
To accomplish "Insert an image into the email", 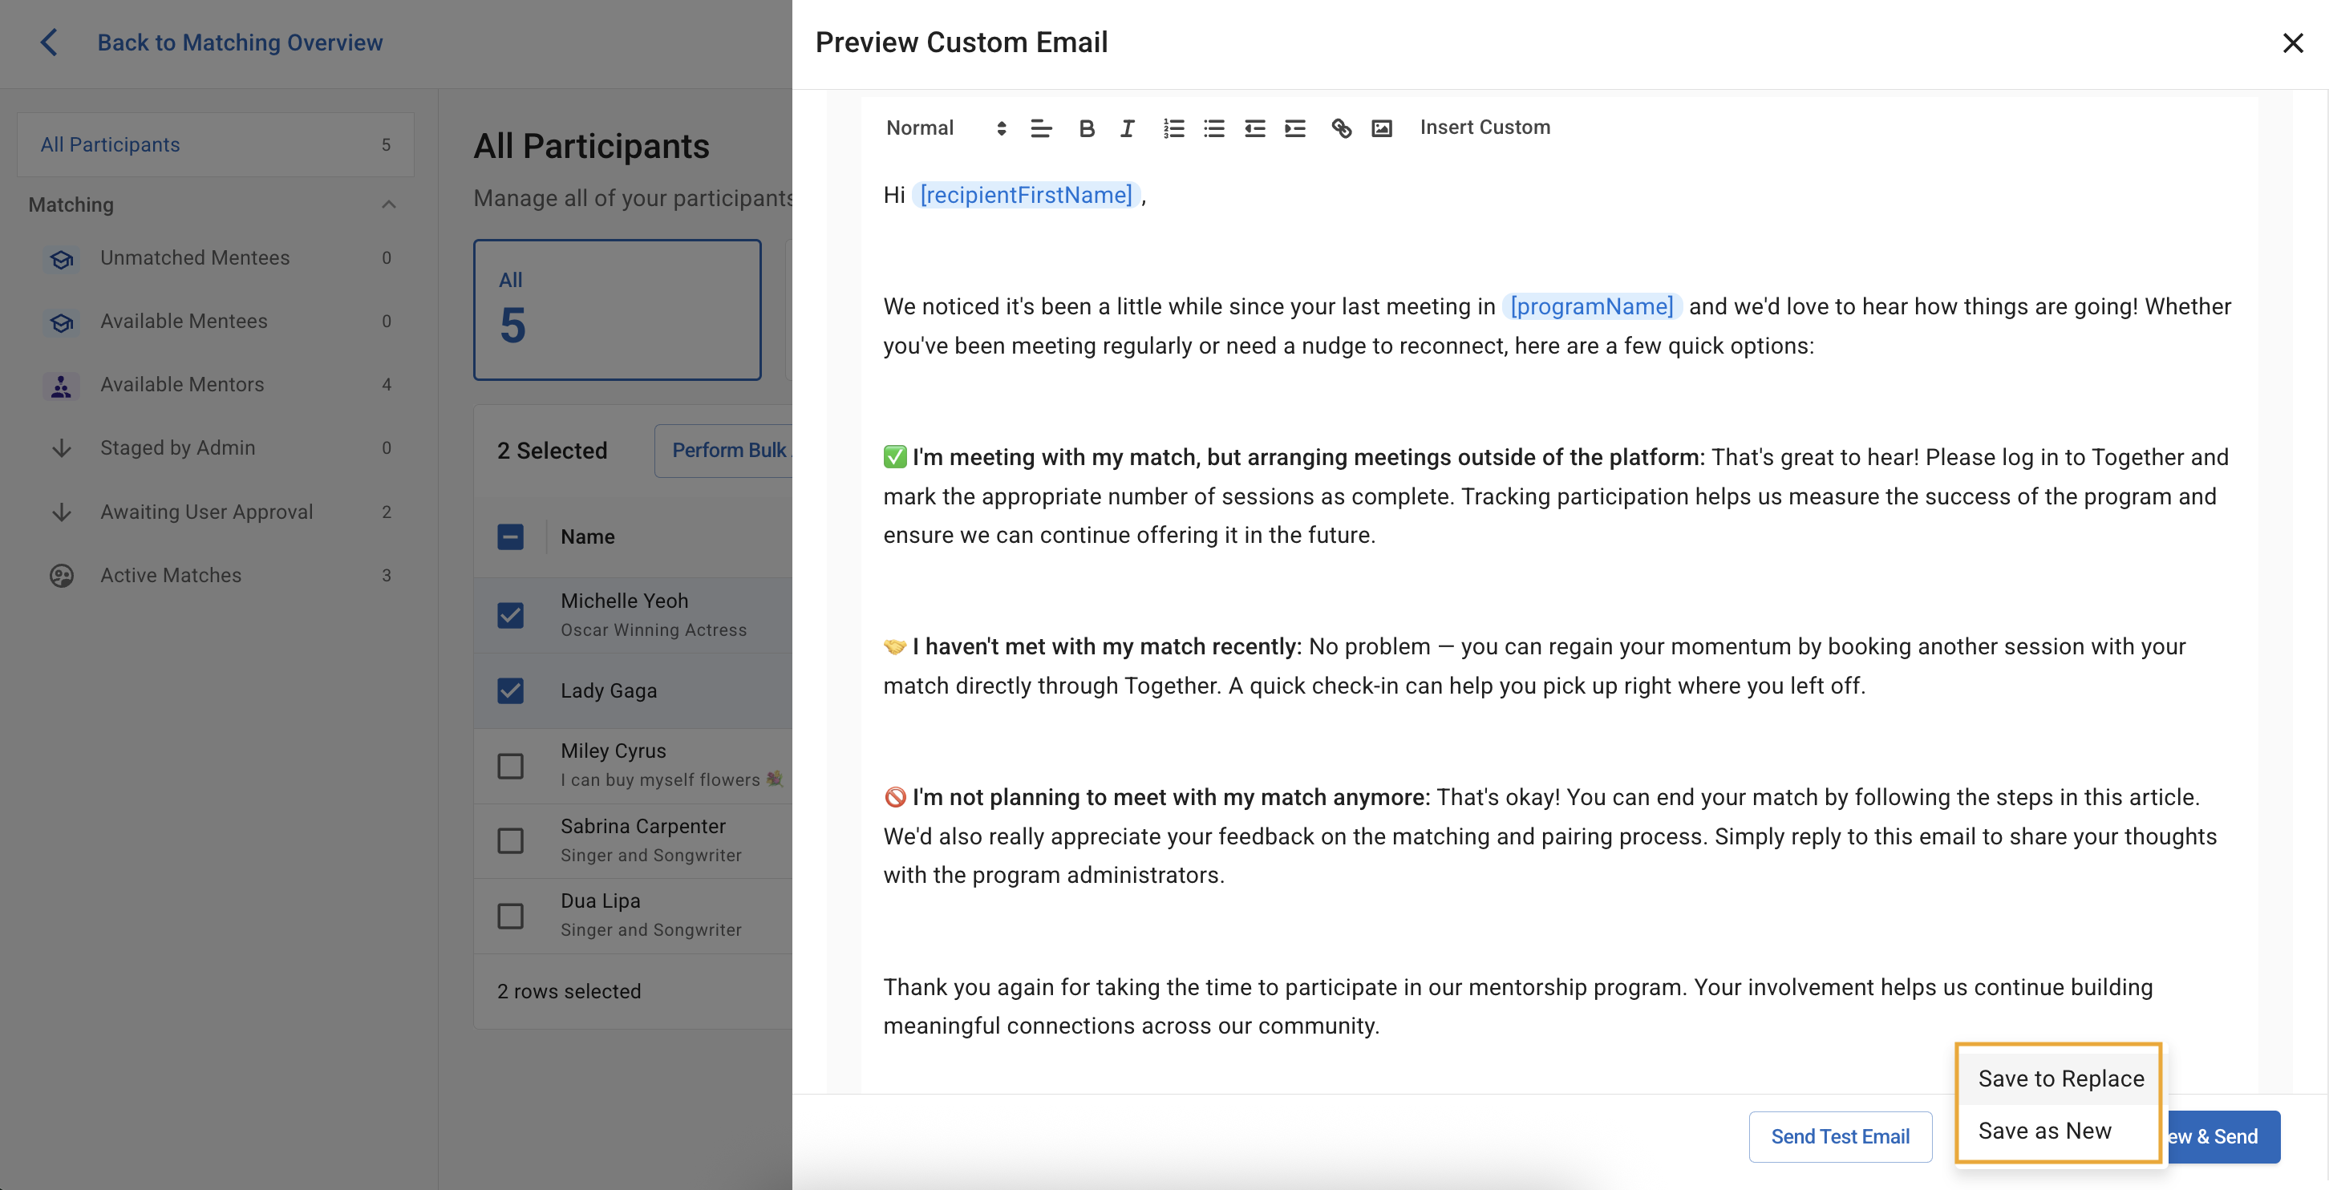I will [x=1382, y=128].
